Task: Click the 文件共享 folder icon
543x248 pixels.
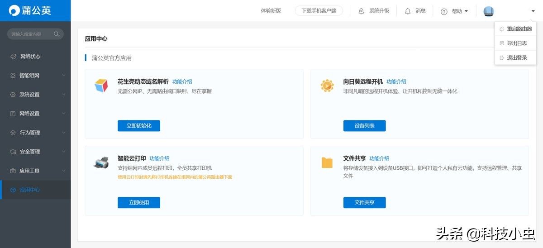Action: click(x=327, y=162)
